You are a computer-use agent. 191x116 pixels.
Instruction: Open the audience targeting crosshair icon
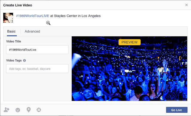tap(39, 110)
